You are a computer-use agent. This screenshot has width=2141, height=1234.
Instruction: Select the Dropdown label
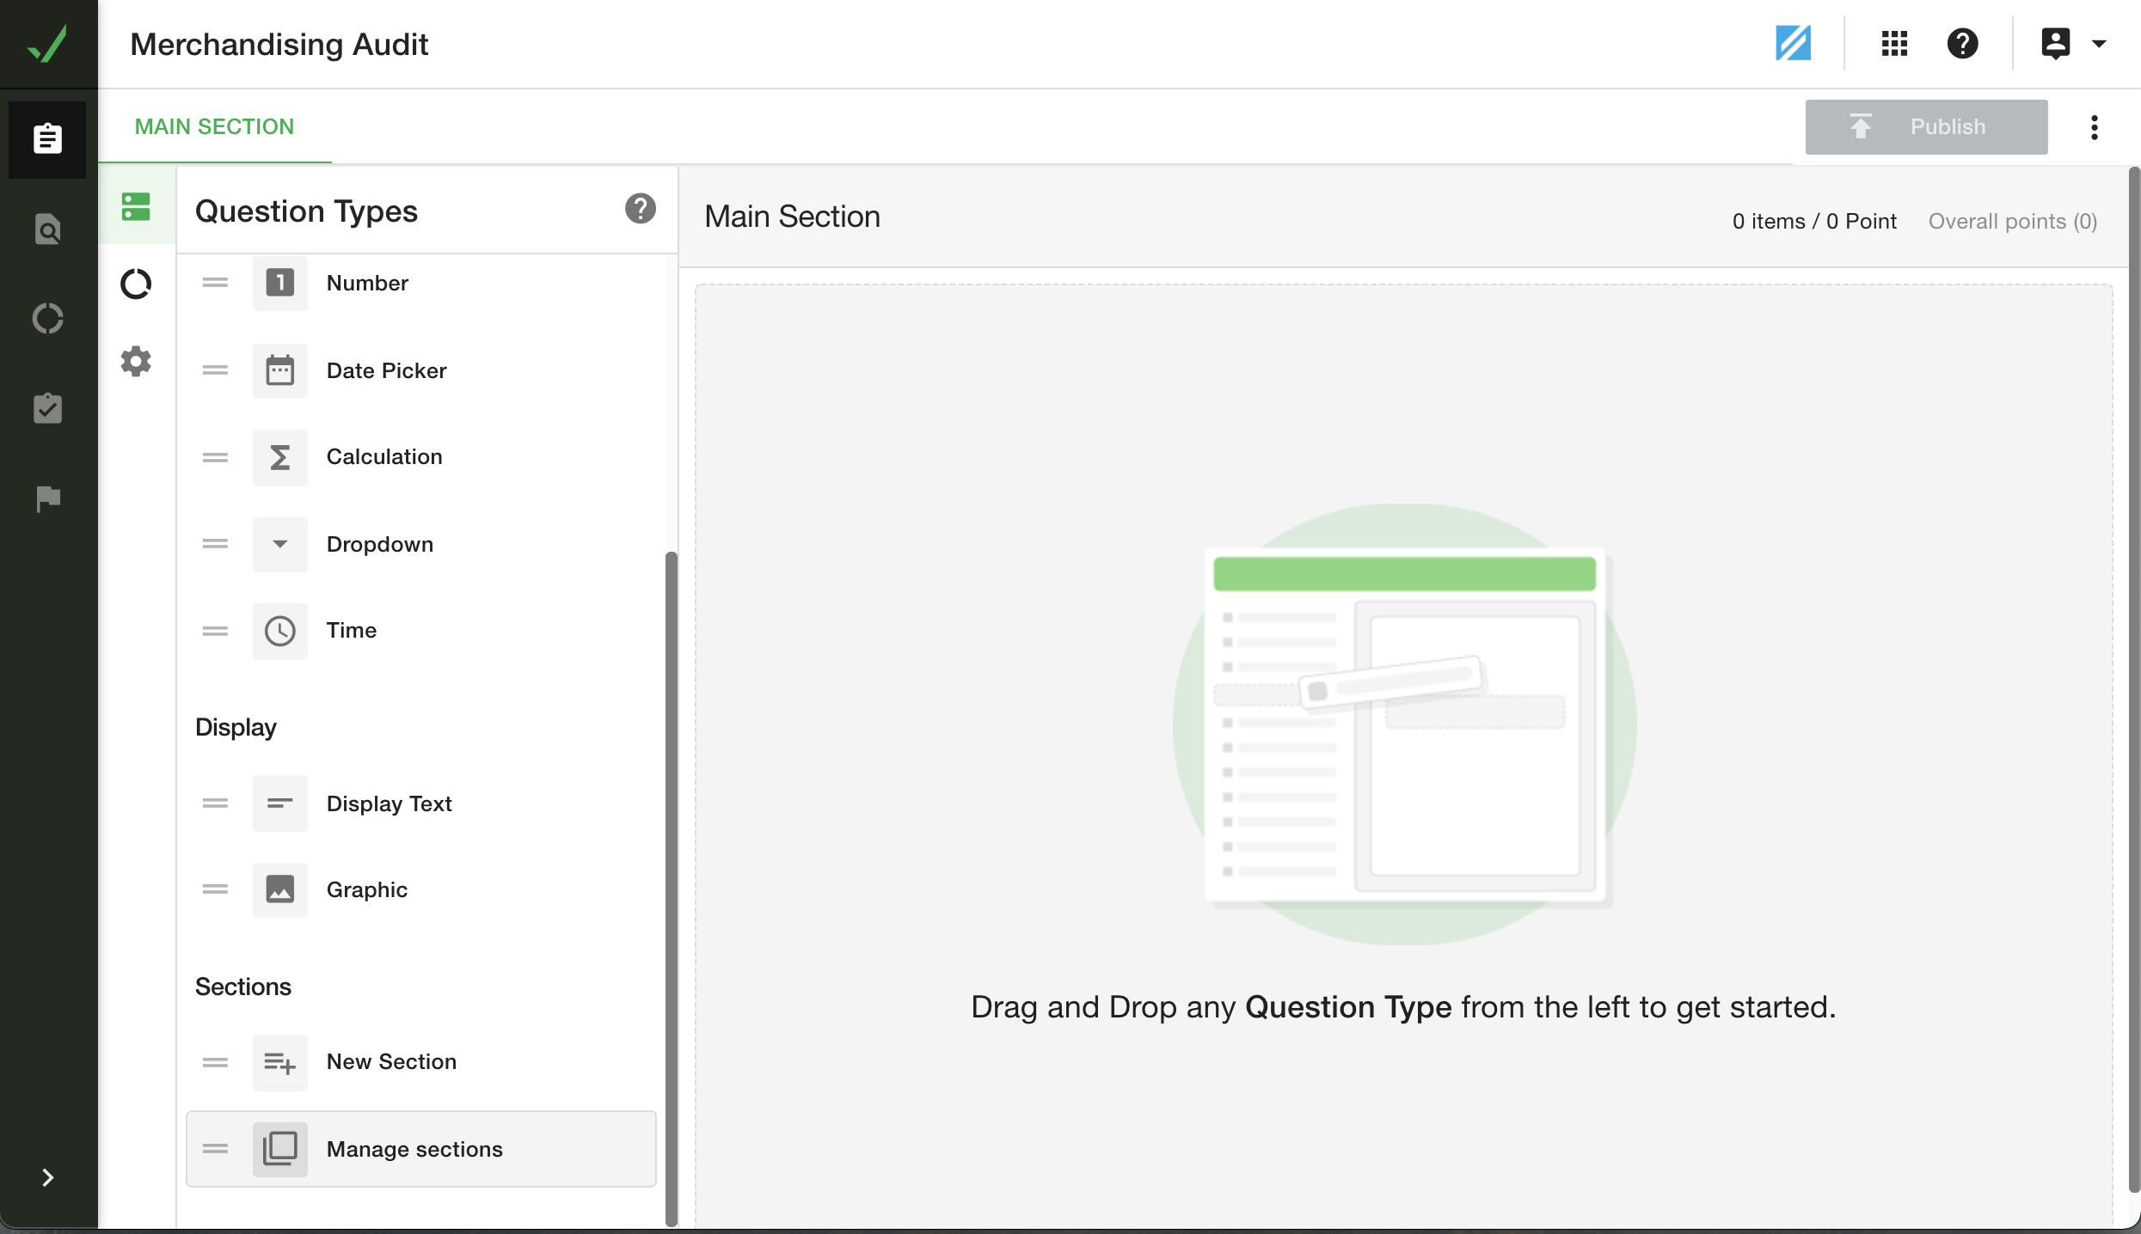380,544
